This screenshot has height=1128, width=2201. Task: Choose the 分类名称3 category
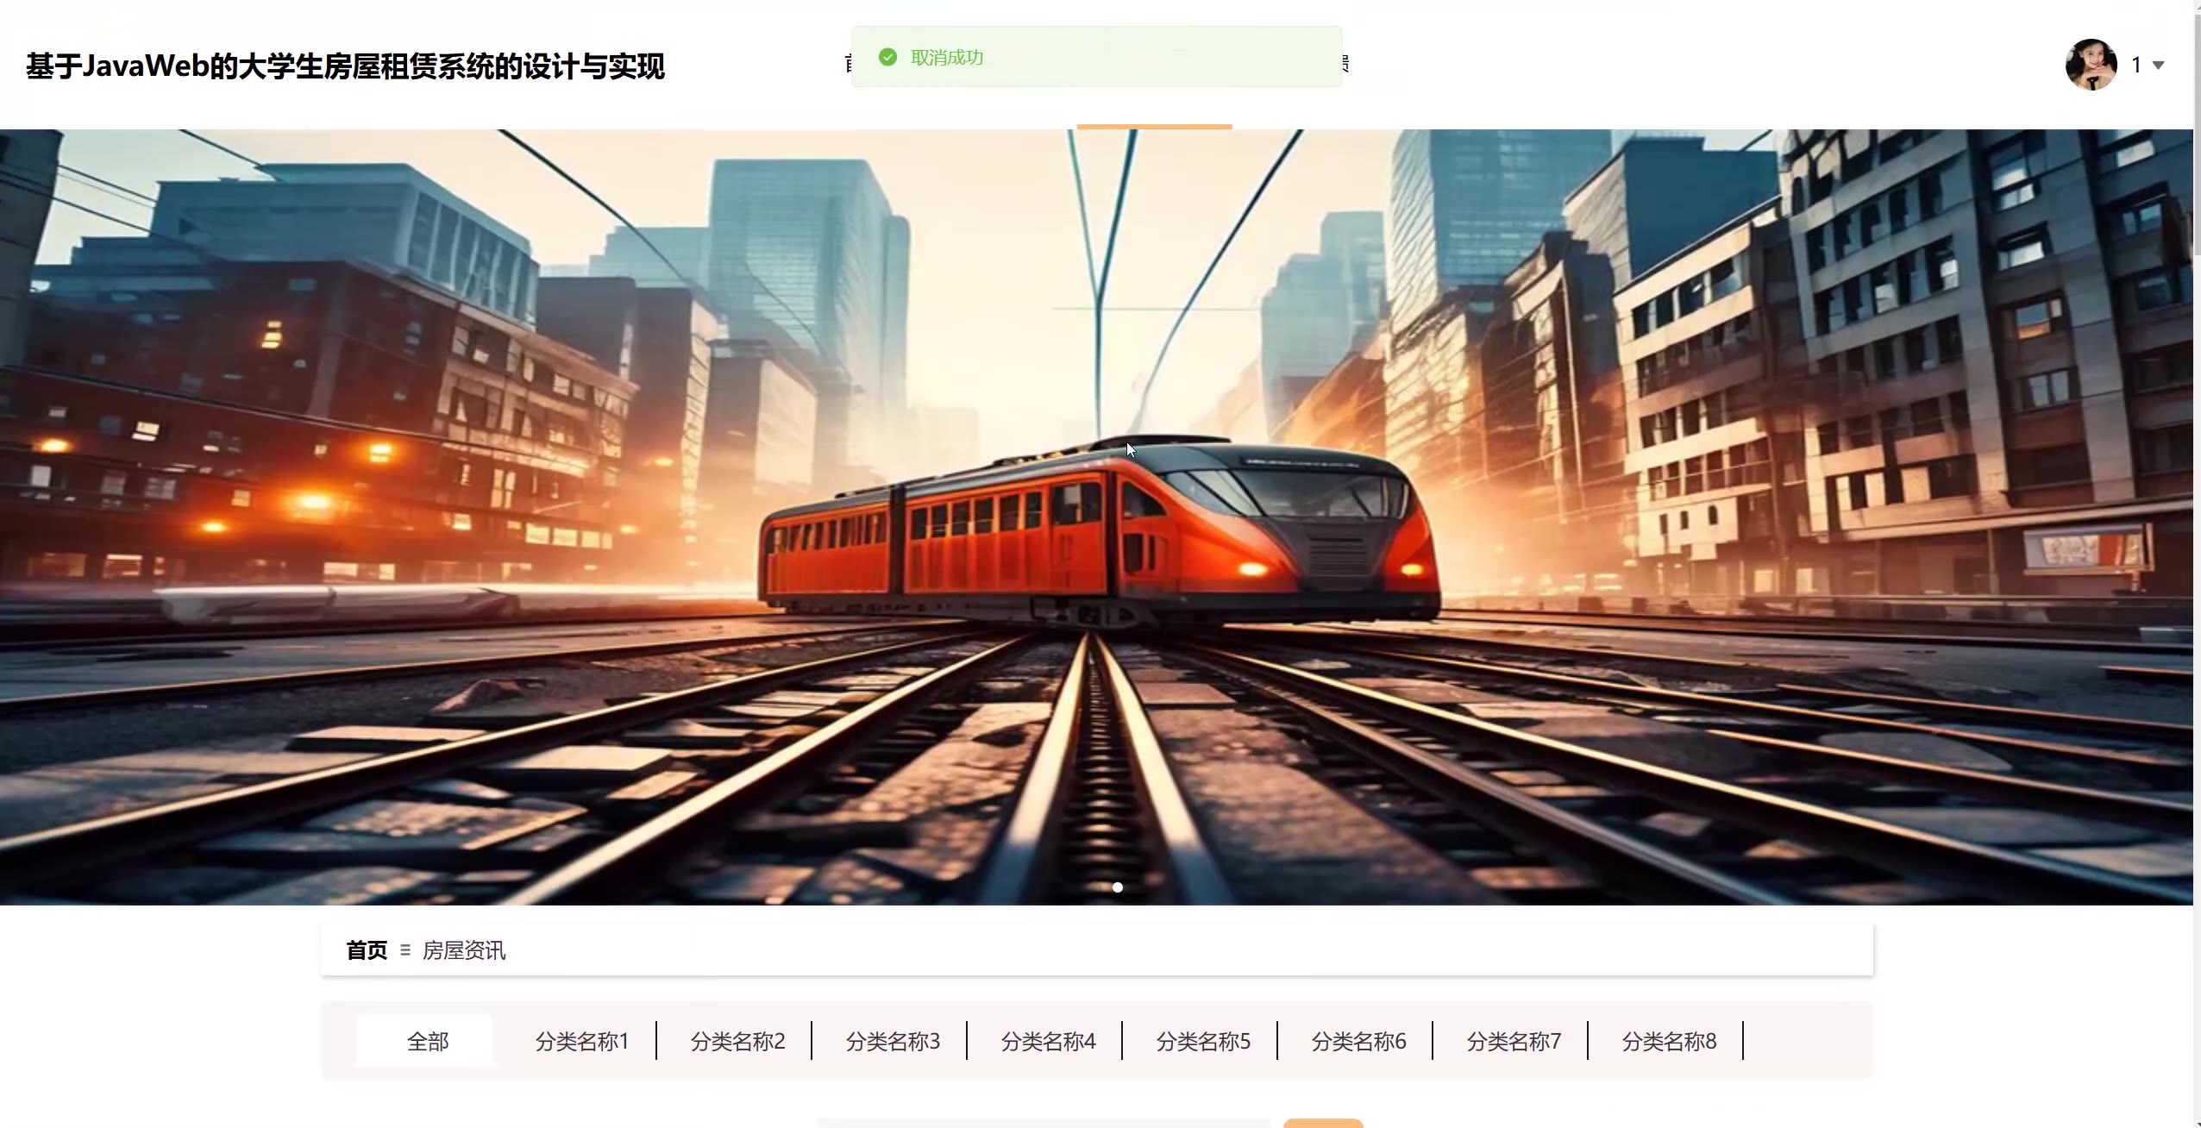893,1041
